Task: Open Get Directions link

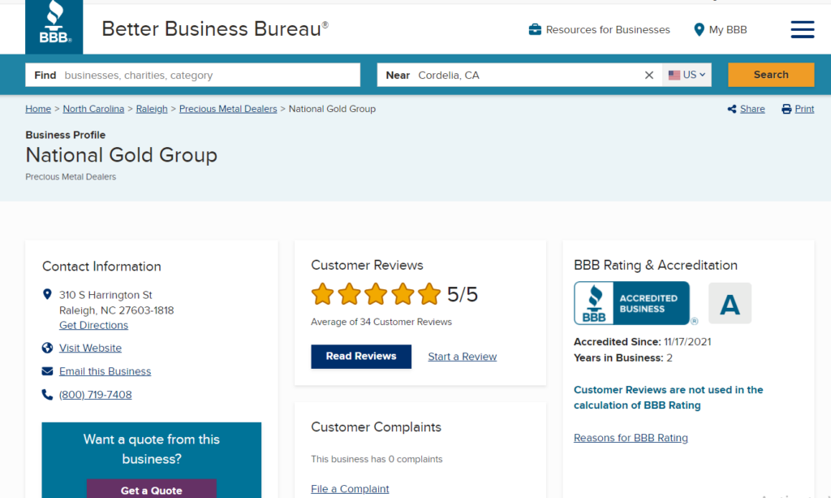Action: pyautogui.click(x=93, y=325)
